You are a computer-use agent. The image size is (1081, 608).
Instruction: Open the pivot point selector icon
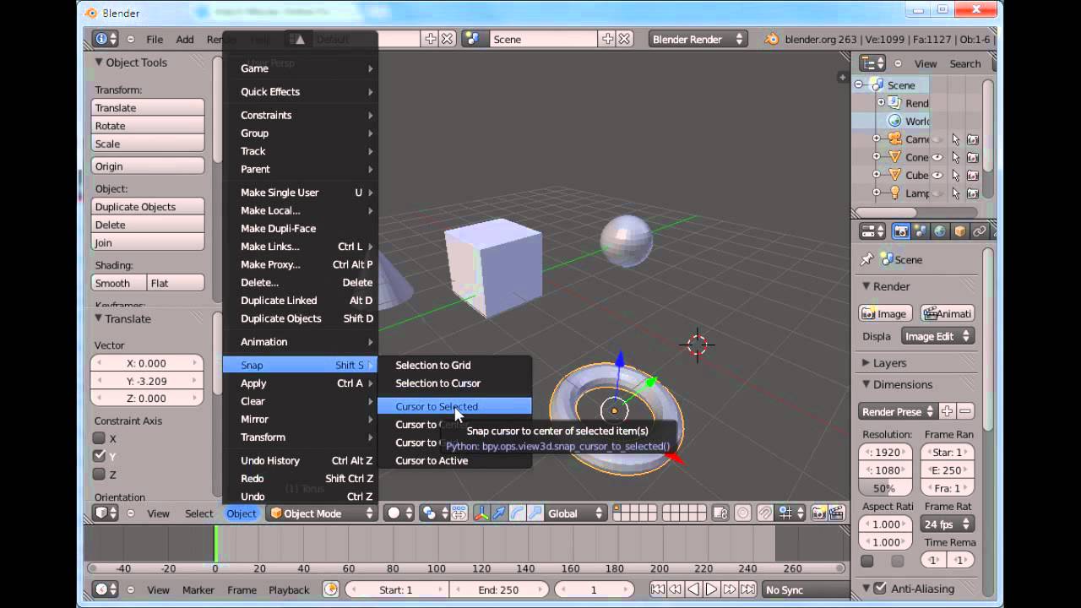[x=433, y=513]
